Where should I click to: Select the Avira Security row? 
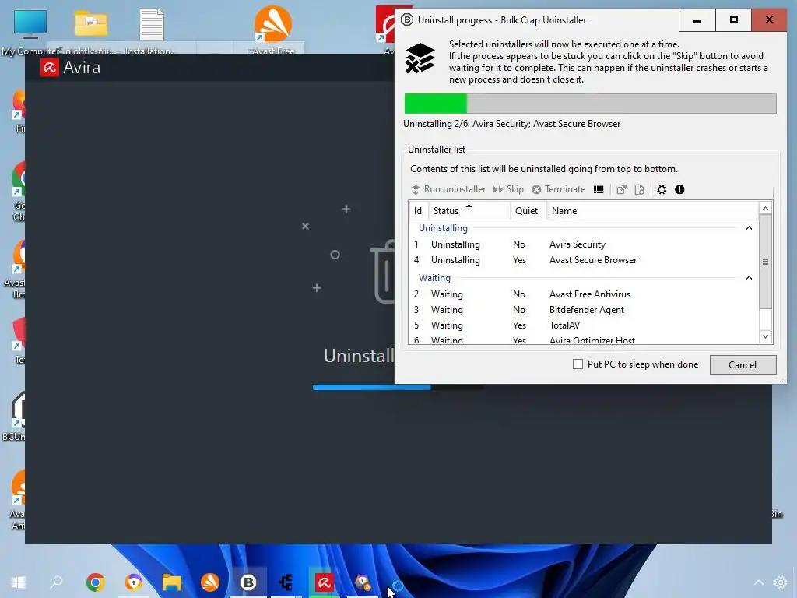point(584,244)
